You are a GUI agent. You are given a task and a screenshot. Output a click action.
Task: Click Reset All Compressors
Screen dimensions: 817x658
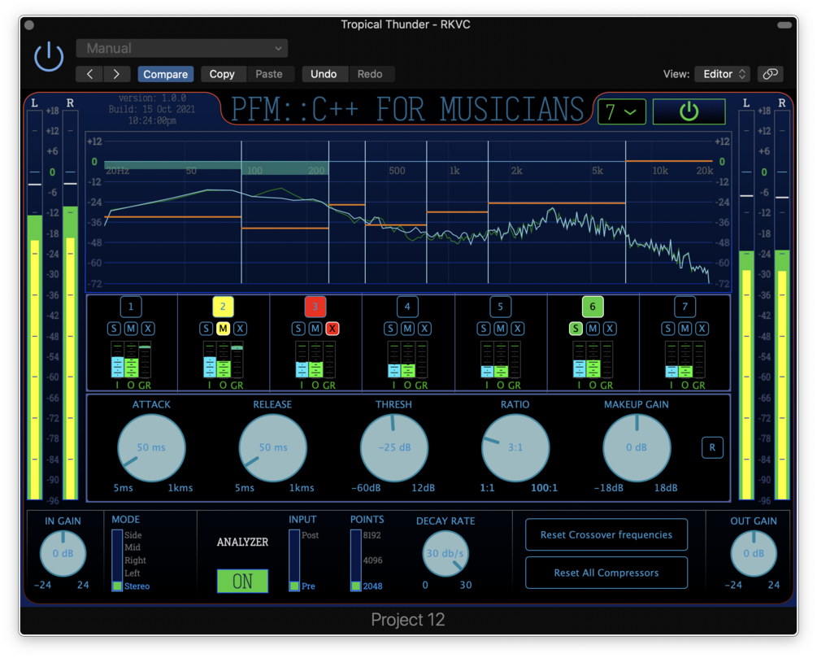click(606, 573)
